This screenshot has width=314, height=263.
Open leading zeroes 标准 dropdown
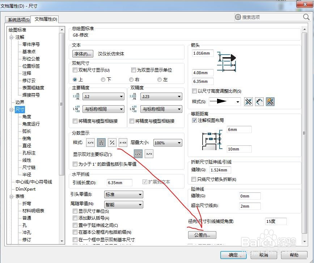[124, 194]
